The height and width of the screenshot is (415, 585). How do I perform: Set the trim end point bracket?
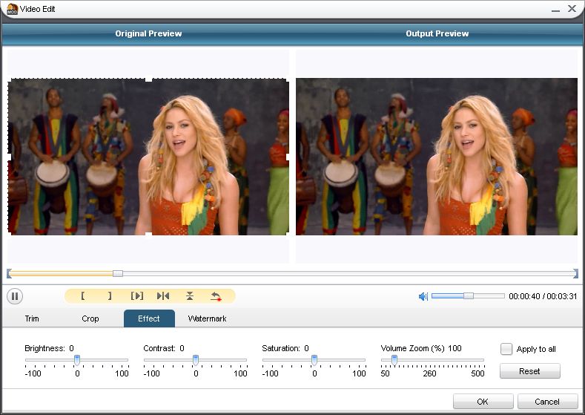pos(109,295)
